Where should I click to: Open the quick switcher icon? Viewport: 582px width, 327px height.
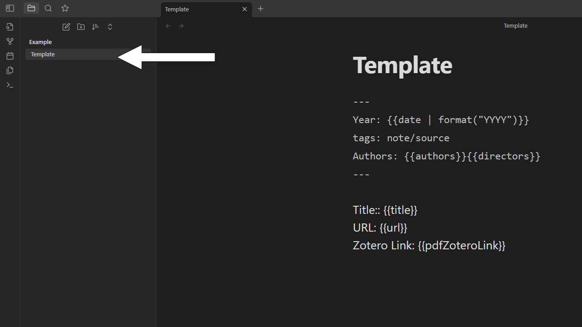[x=10, y=27]
